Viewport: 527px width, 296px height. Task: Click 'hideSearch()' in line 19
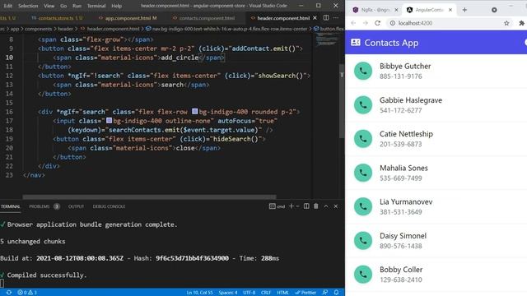tap(236, 139)
